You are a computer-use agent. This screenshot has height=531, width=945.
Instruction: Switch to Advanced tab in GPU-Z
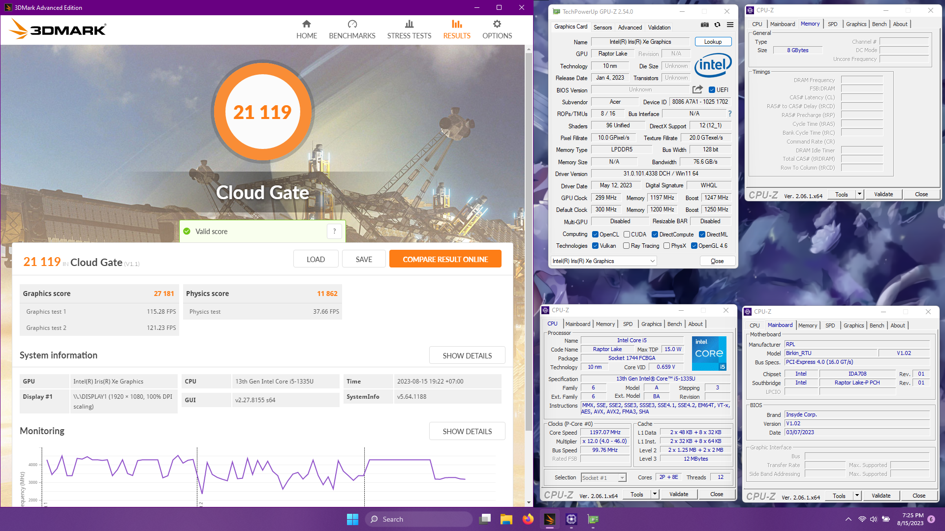coord(630,28)
